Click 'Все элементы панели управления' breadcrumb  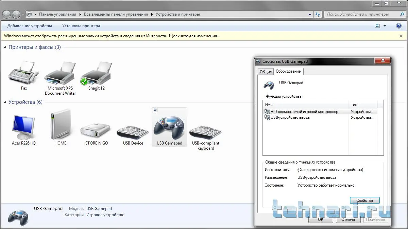tap(116, 15)
